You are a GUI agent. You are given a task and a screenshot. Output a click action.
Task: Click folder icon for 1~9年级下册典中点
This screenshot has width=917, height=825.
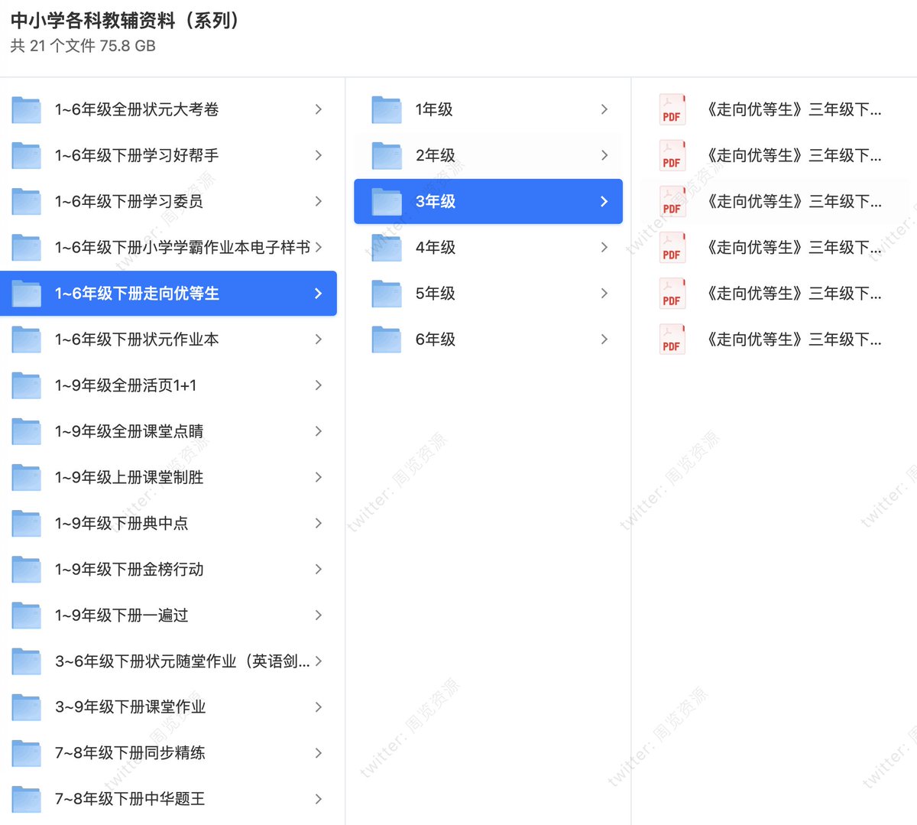click(26, 523)
